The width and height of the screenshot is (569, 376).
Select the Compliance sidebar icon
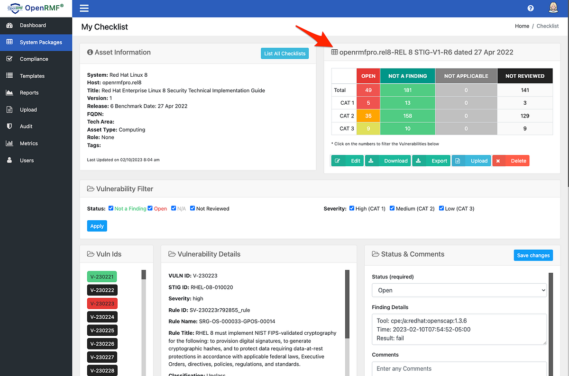[9, 59]
